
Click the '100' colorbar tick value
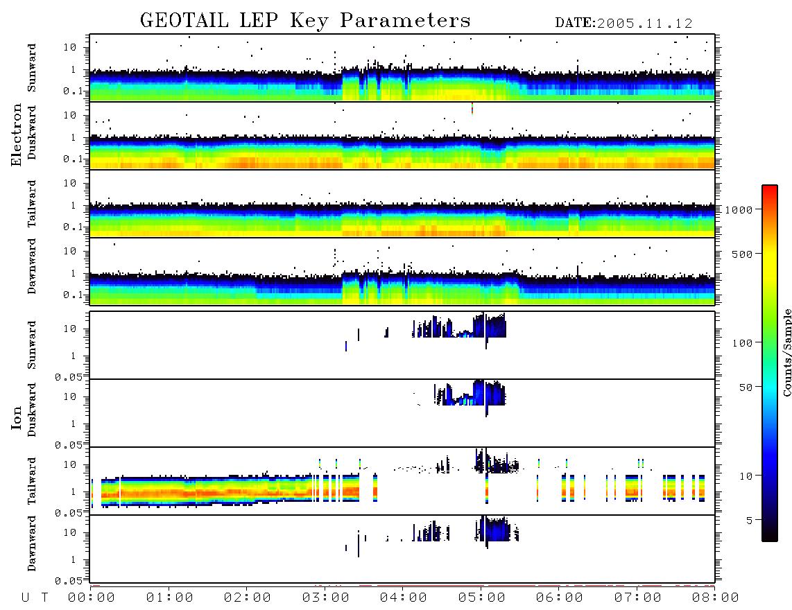742,343
